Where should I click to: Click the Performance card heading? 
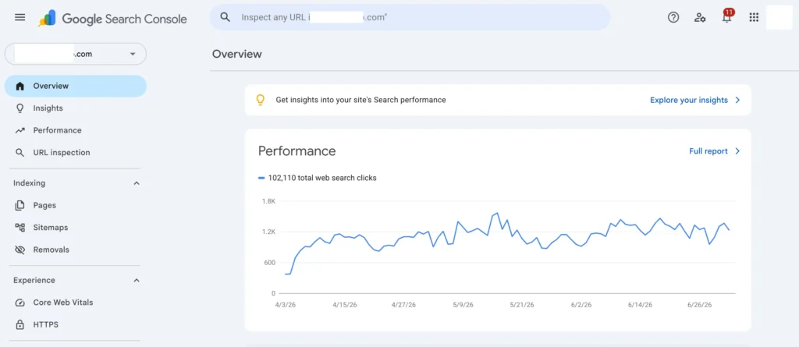(297, 150)
